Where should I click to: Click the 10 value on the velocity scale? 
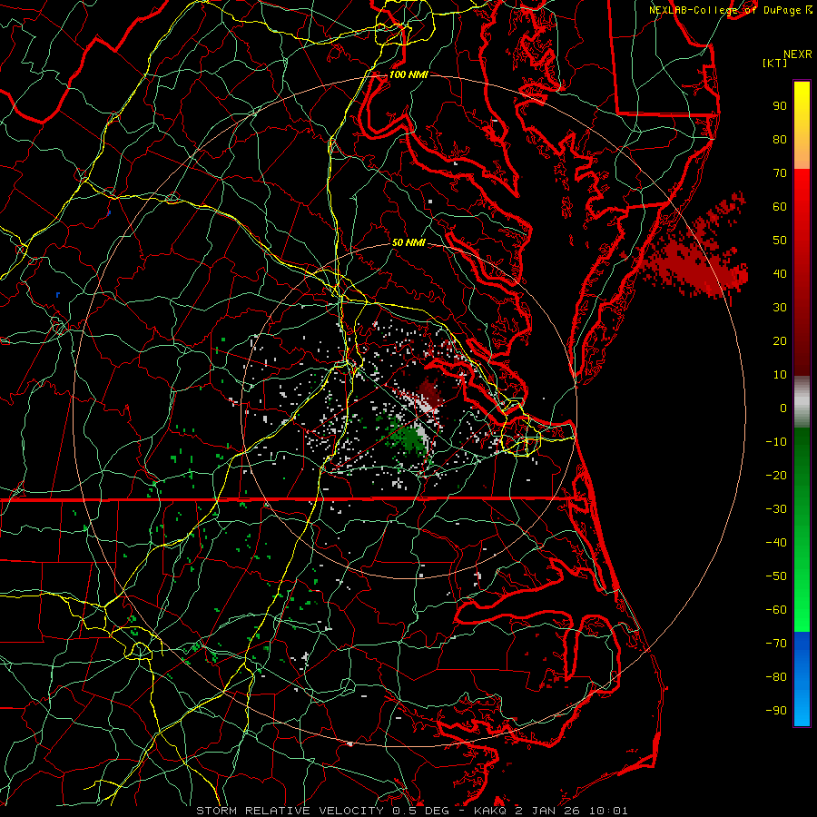pyautogui.click(x=780, y=375)
